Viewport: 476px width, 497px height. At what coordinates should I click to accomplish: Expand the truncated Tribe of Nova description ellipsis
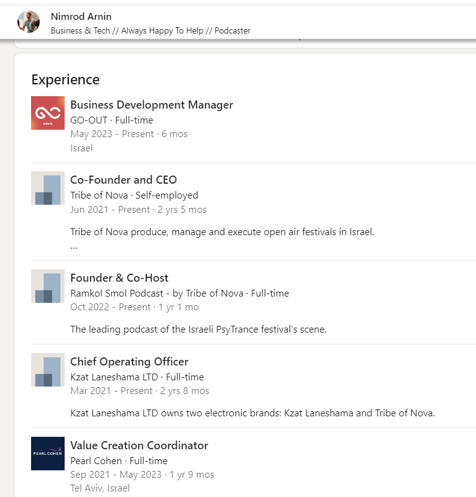click(x=74, y=248)
